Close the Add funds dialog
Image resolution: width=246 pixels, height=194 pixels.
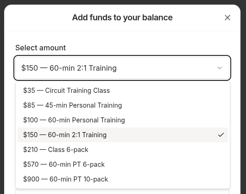pos(228,18)
